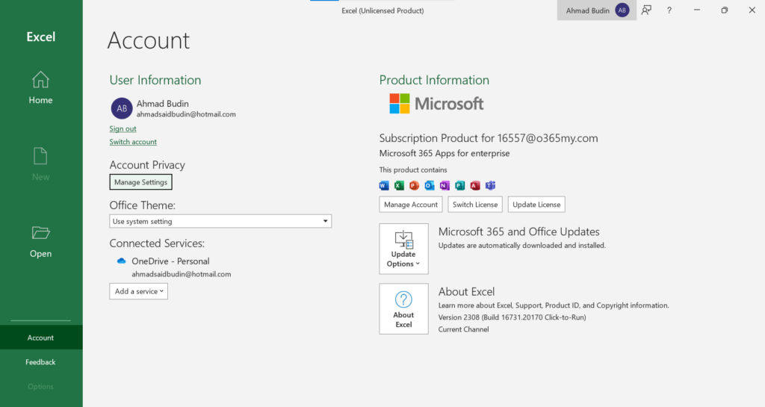This screenshot has height=407, width=765.
Task: Open Help question mark in title bar
Action: tap(669, 10)
